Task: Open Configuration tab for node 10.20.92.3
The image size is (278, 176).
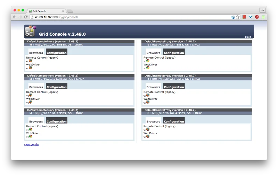Action: 57,52
